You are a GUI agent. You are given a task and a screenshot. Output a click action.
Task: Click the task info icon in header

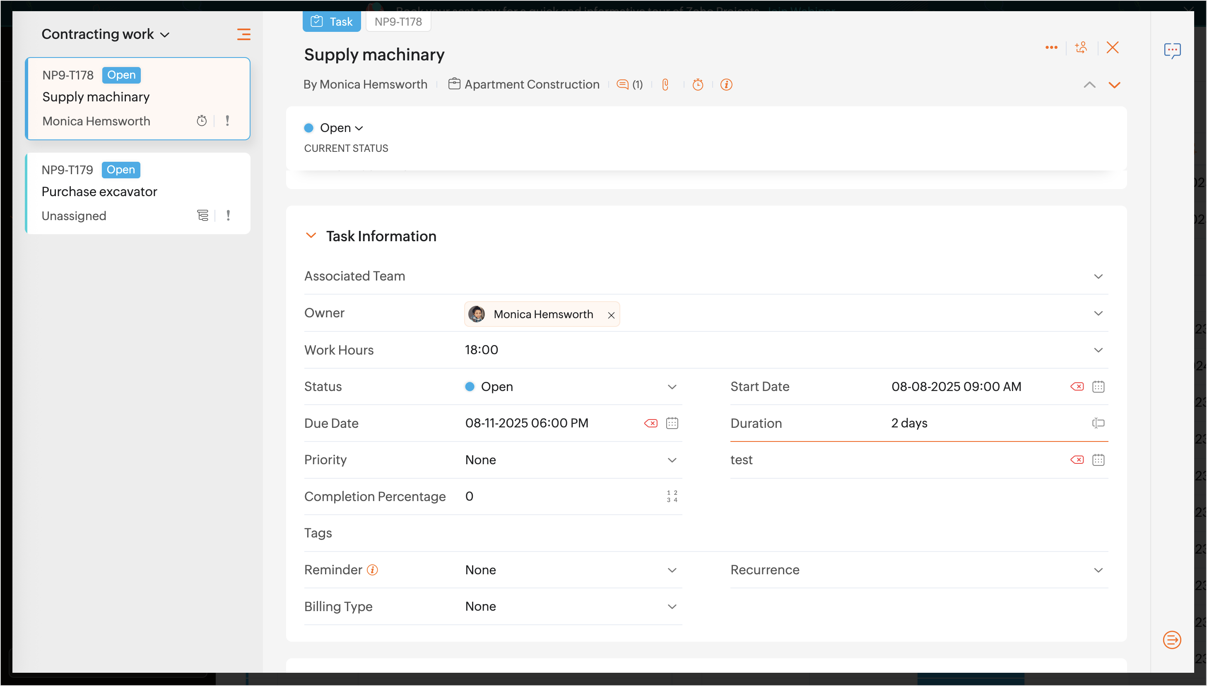coord(726,85)
